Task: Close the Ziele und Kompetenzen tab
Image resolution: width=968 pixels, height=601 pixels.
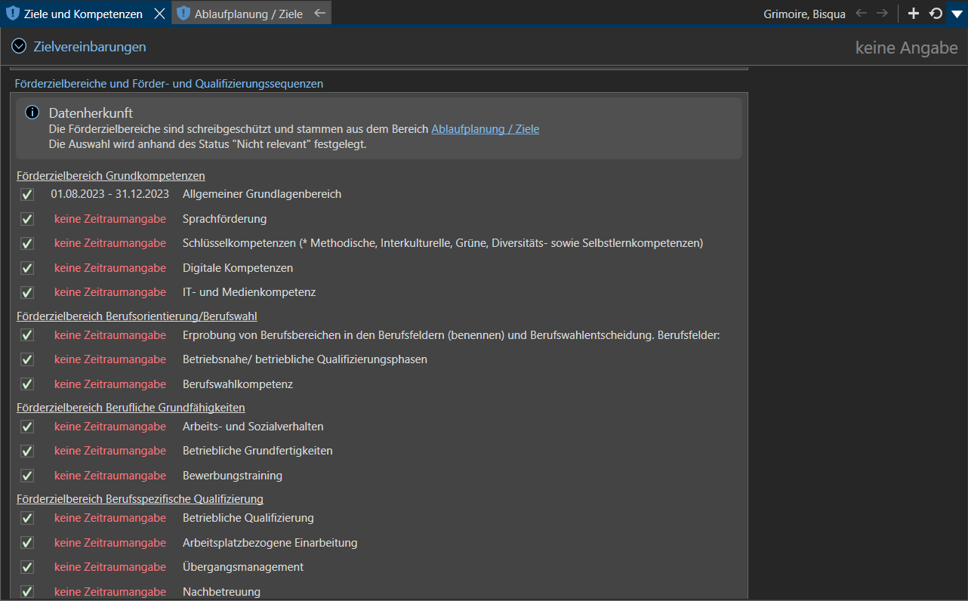Action: pos(159,14)
